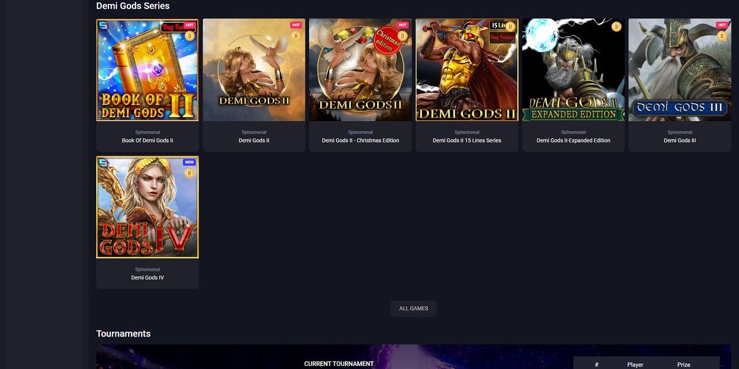
Task: Click NEW badge on Demi Gods IV card
Action: coord(189,162)
